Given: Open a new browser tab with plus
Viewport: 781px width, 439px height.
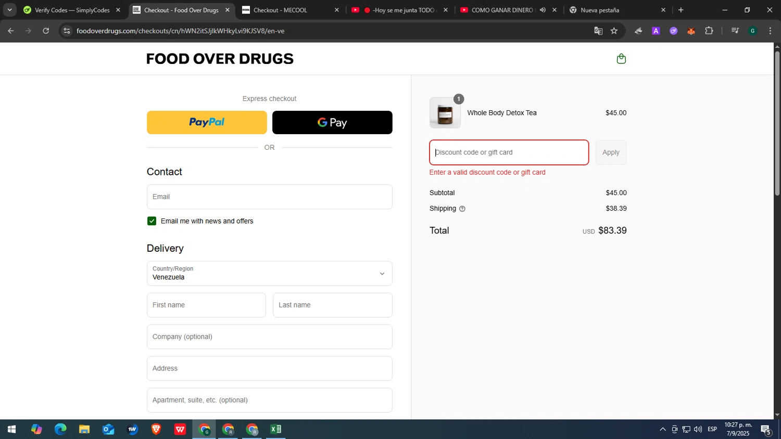Looking at the screenshot, I should click(681, 10).
